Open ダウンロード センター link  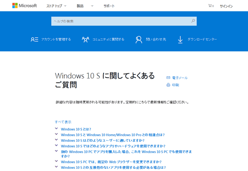[202, 39]
